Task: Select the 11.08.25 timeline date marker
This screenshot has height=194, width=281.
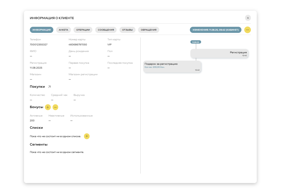Action: point(196,42)
